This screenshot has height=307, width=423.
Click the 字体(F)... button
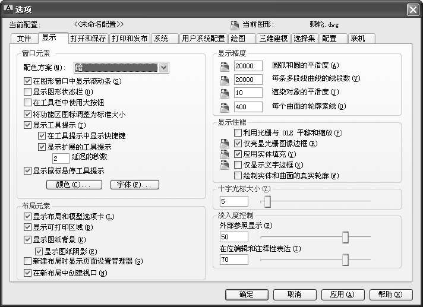click(x=135, y=185)
